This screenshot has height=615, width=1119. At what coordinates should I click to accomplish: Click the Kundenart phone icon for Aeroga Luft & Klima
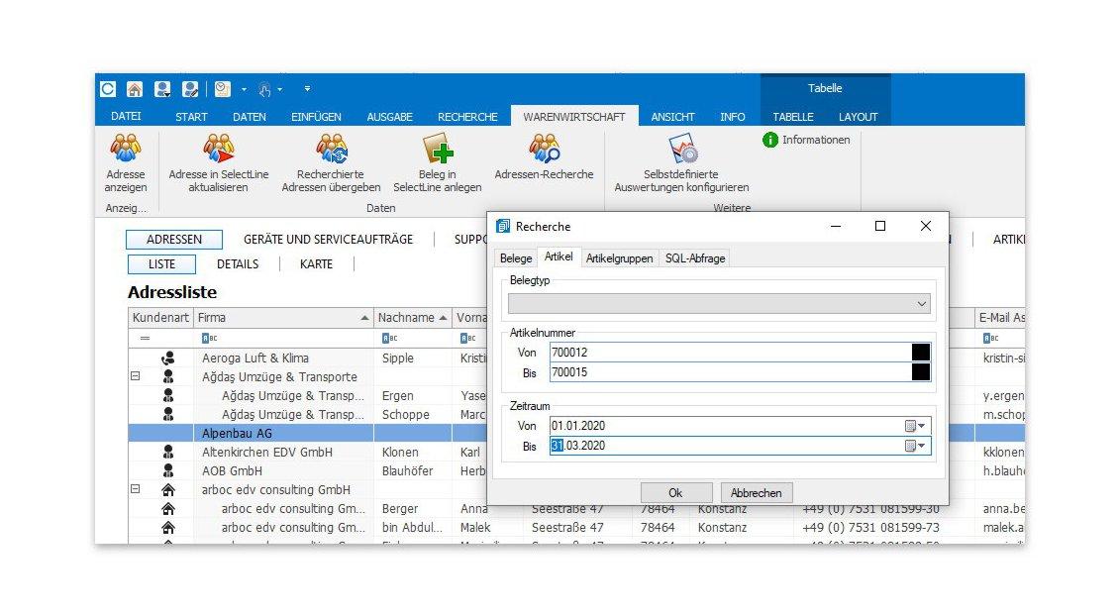coord(168,359)
